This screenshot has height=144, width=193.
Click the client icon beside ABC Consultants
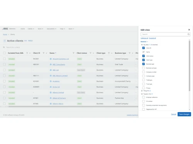[51, 65]
